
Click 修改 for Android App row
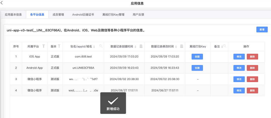point(239,68)
